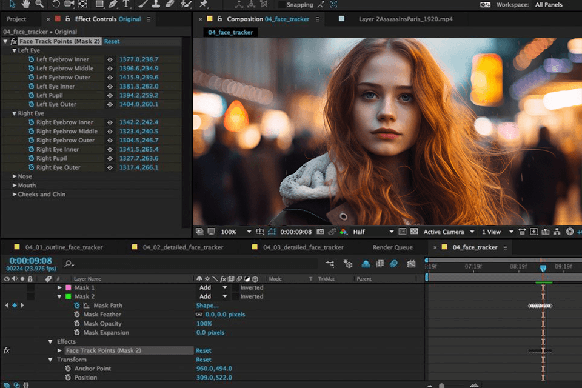Click the current time indicator in the timeline ruler

[543, 267]
